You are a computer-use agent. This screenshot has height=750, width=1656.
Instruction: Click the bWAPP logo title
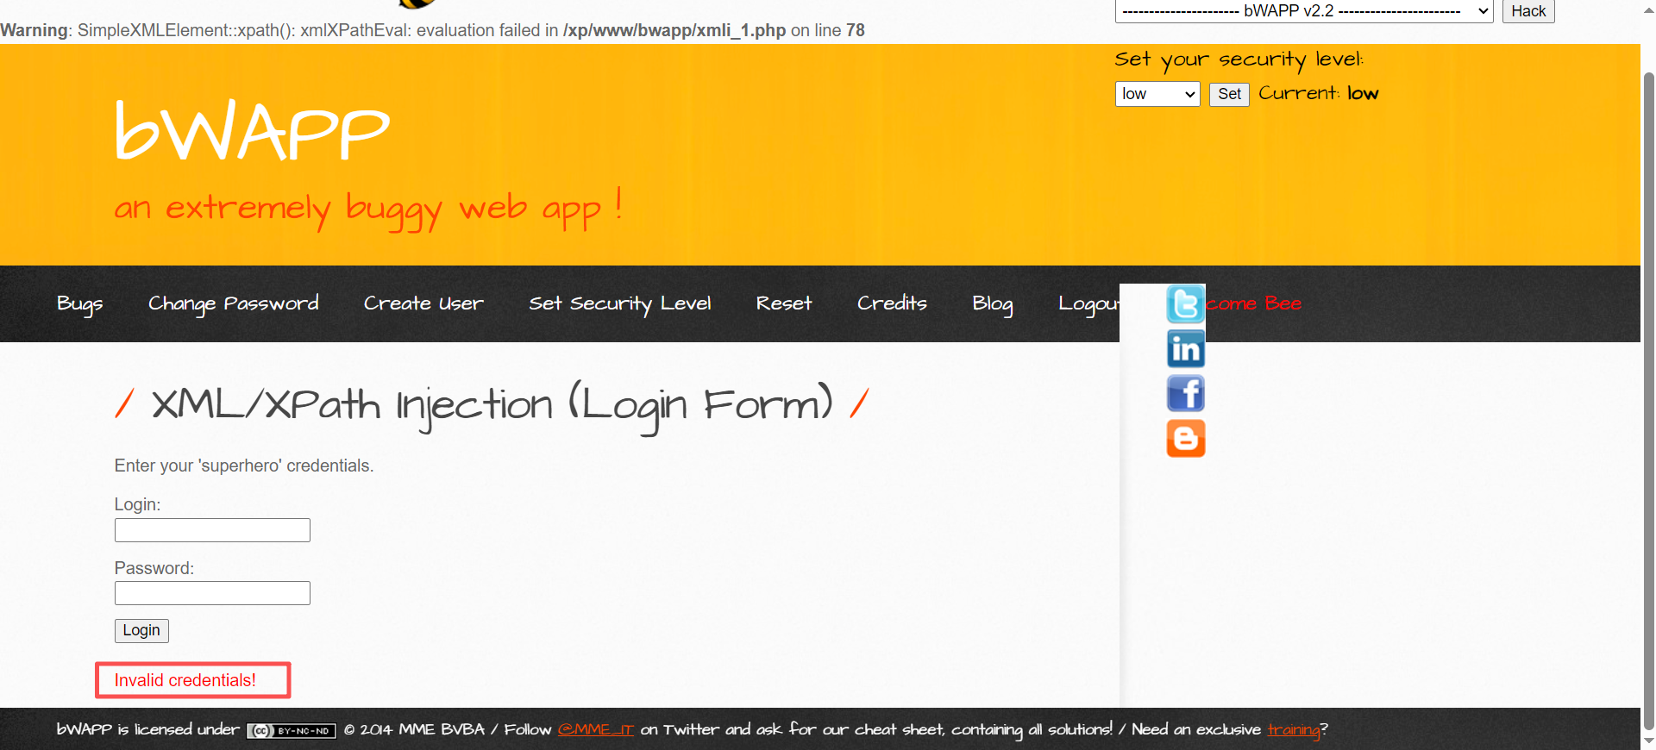pos(253,131)
